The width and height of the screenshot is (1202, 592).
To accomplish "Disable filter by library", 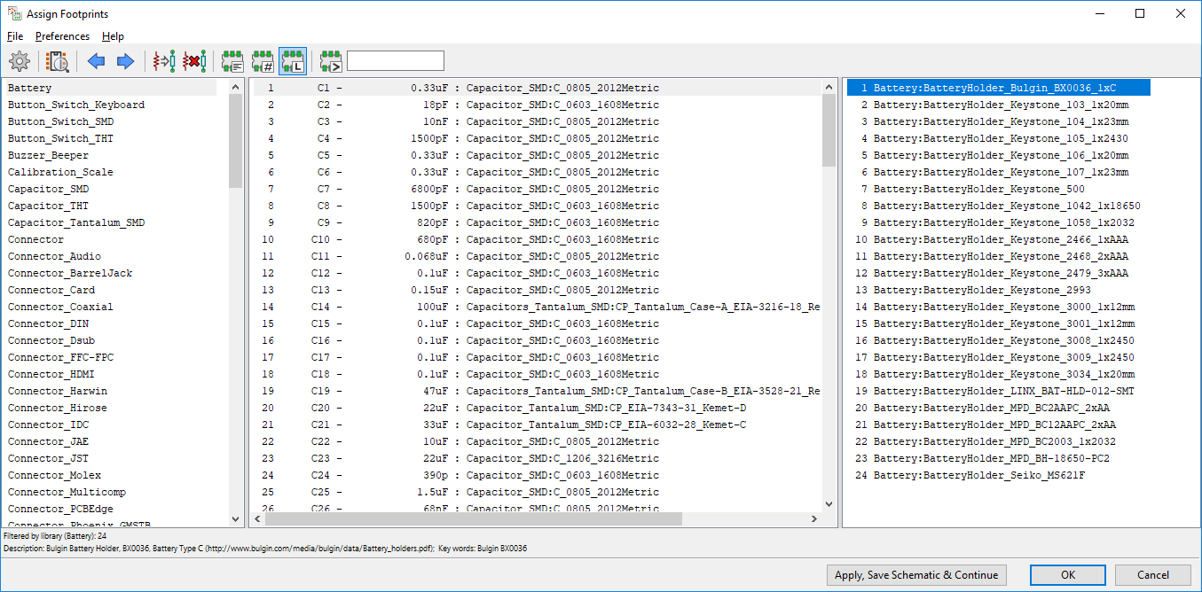I will [x=293, y=61].
